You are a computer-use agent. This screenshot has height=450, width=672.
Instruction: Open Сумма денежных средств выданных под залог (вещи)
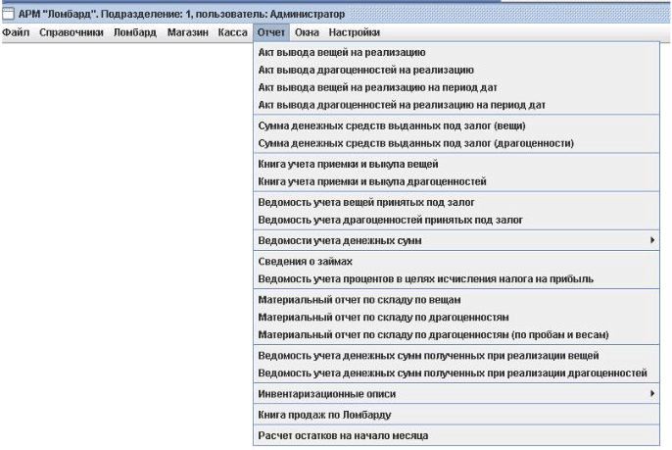click(x=456, y=125)
